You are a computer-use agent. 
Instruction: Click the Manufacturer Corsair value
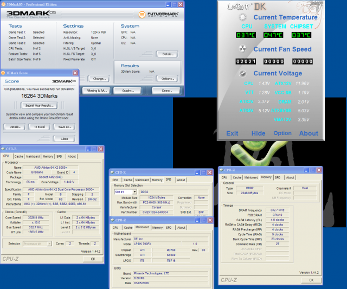[x=156, y=207]
